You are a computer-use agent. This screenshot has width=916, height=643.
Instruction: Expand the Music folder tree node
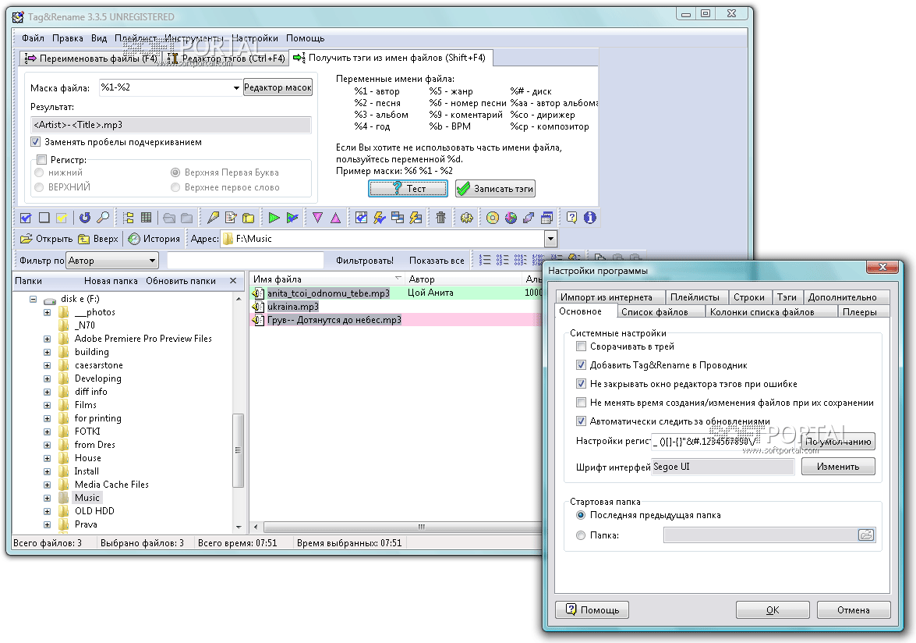coord(47,498)
